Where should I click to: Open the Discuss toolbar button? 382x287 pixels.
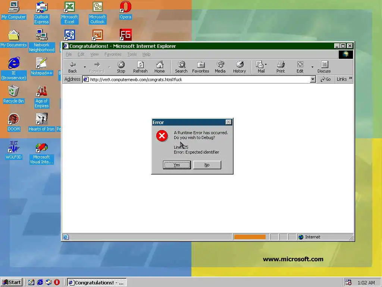[324, 67]
